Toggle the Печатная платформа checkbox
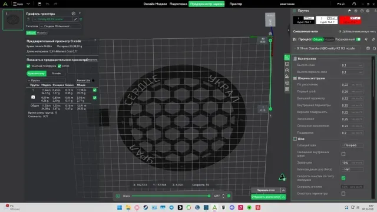The width and height of the screenshot is (377, 212). [28, 66]
